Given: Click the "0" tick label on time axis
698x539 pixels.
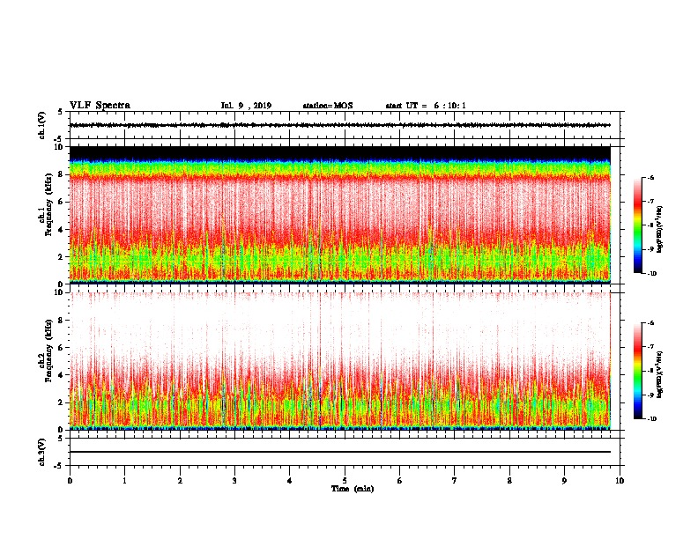Looking at the screenshot, I should coord(70,481).
